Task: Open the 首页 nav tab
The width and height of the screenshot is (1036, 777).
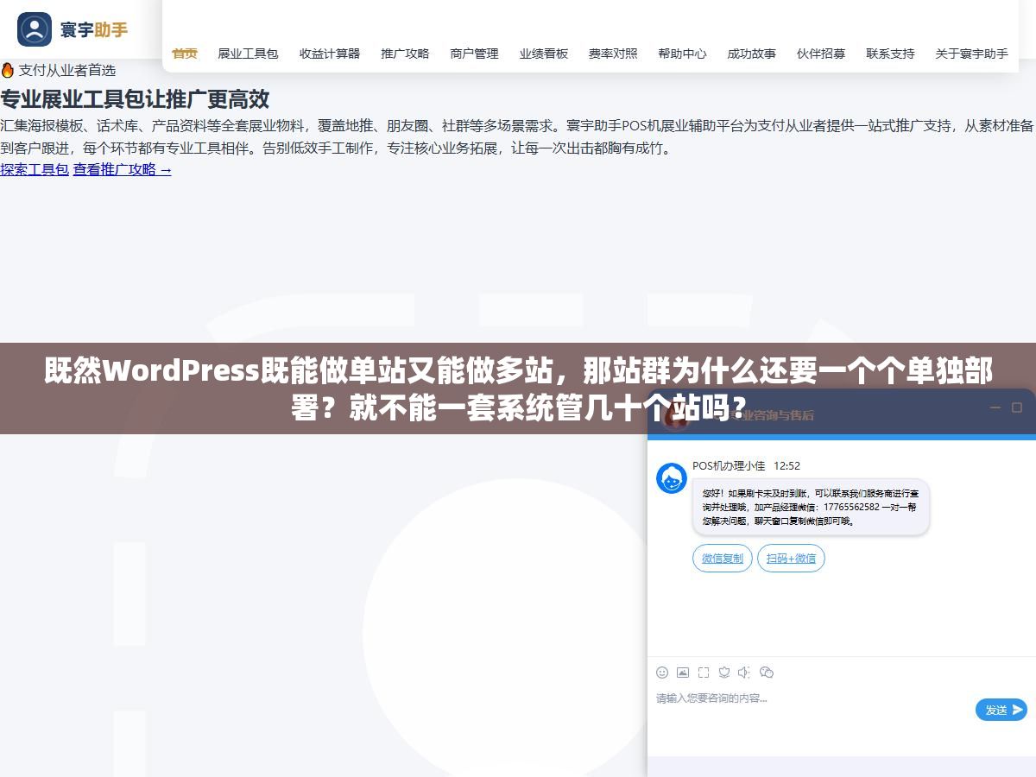Action: click(185, 54)
